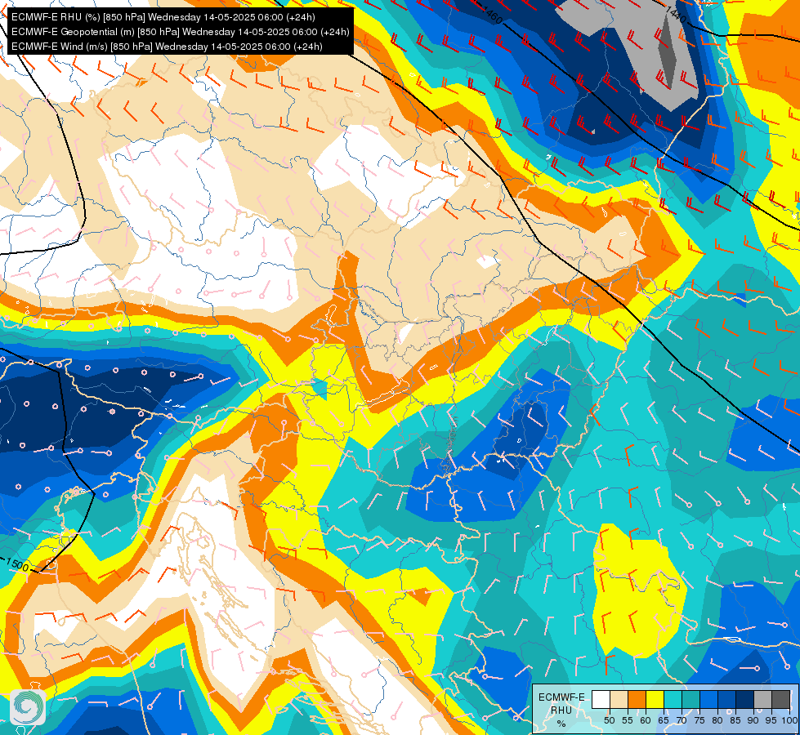Click the ECMWF-E Wind (m/s) title line
This screenshot has width=800, height=735.
pyautogui.click(x=167, y=47)
